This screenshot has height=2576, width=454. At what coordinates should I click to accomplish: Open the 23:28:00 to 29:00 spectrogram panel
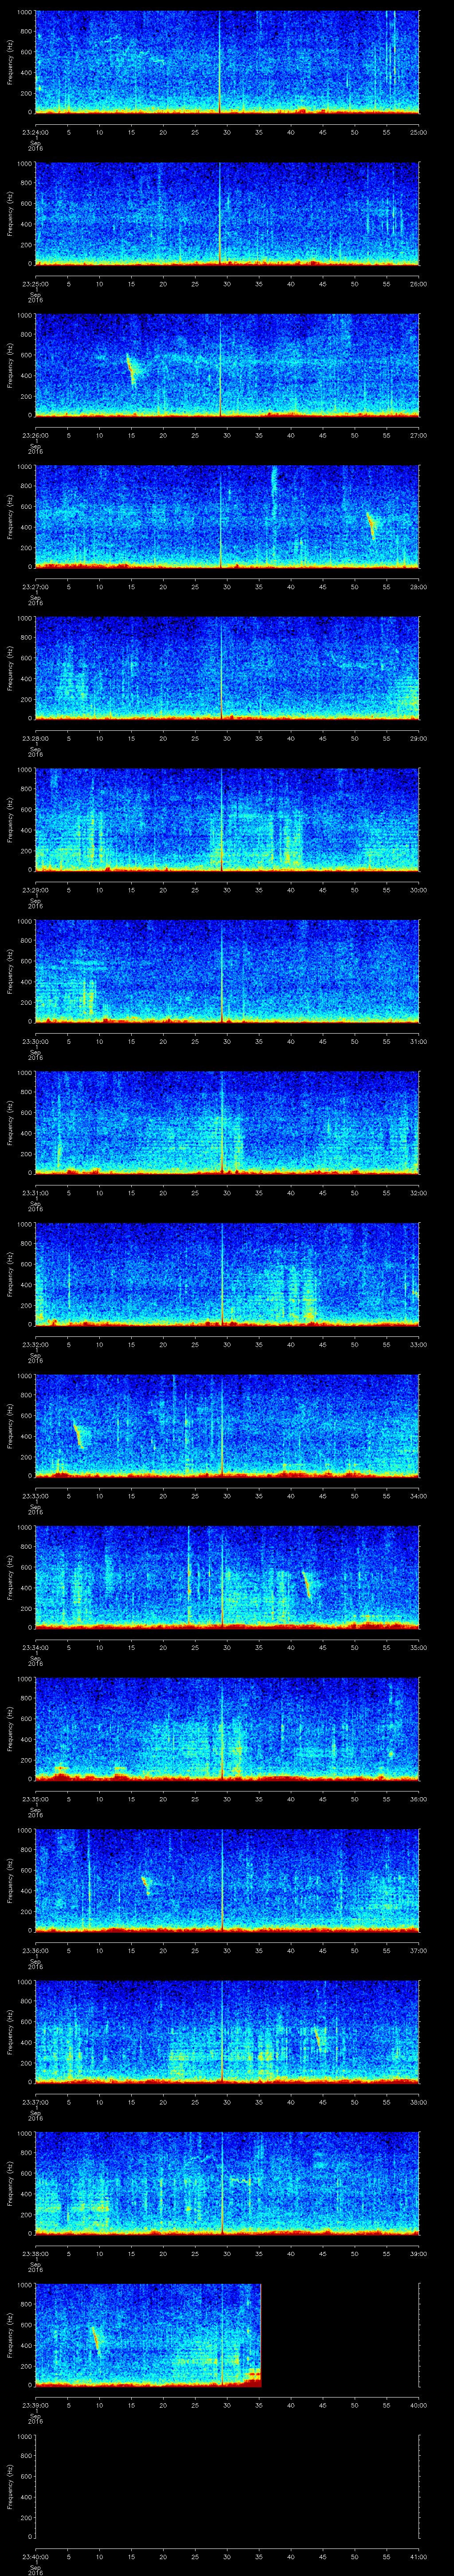[x=227, y=668]
